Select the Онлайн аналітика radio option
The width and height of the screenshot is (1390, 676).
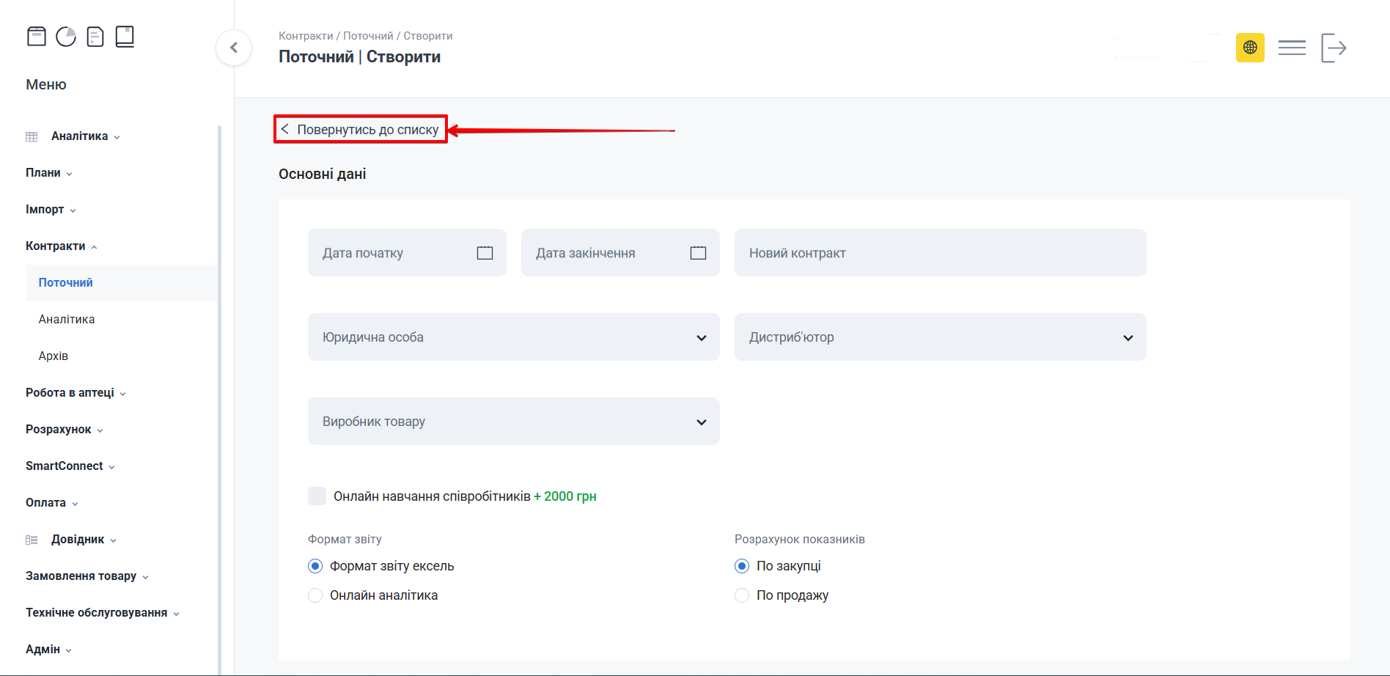315,595
